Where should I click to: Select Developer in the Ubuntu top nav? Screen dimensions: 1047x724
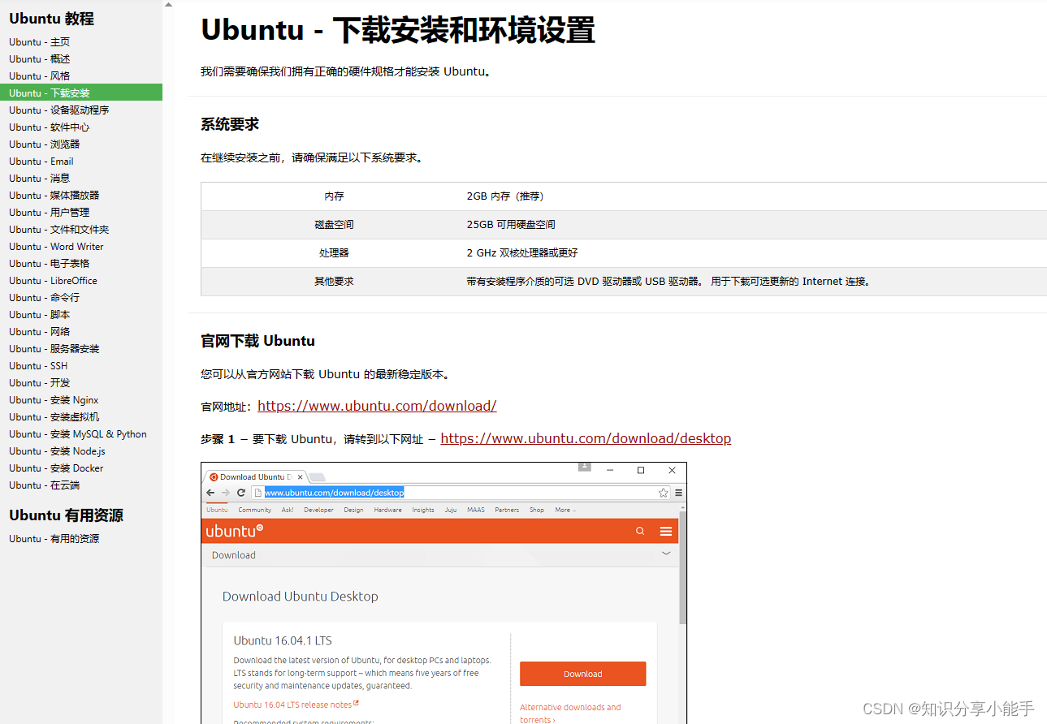[318, 510]
